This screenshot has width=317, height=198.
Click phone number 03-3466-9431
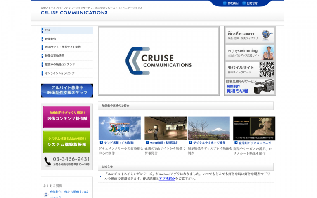point(71,159)
